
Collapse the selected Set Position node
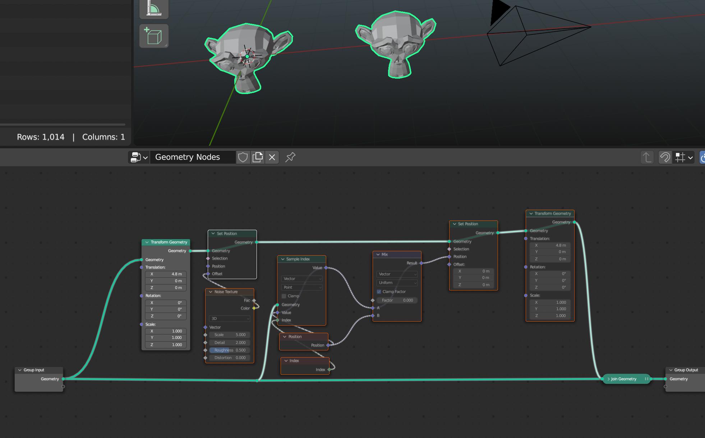(x=213, y=234)
